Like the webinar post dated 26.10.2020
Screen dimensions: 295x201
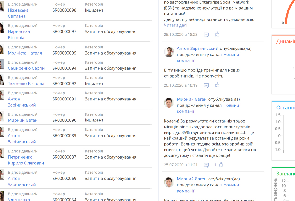click(217, 34)
